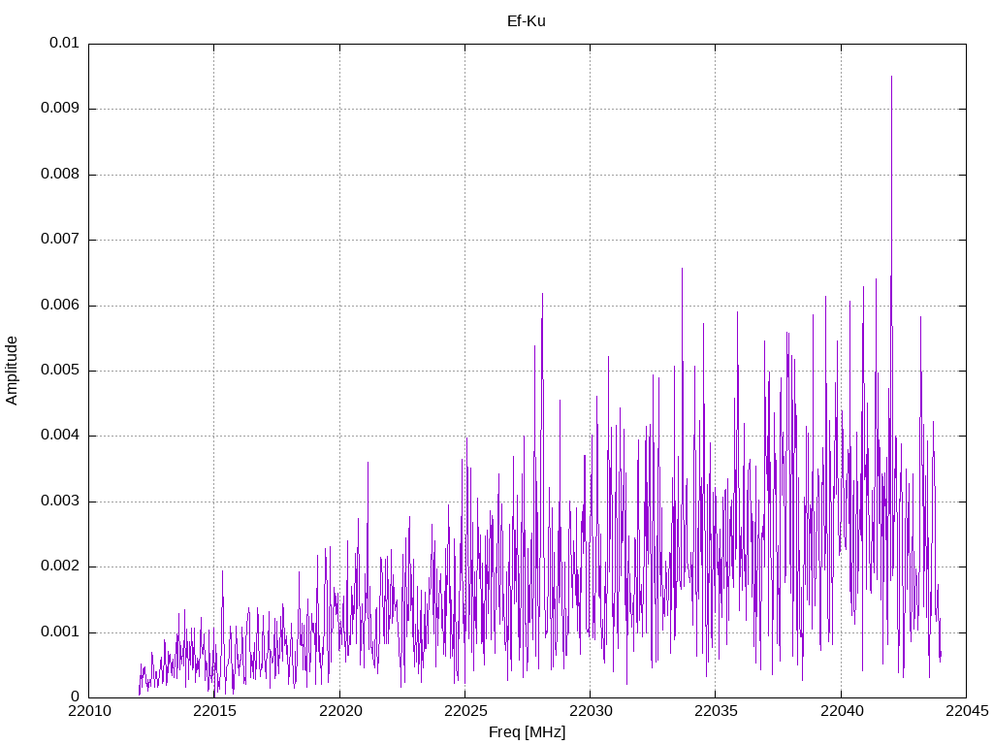
Task: Click the 0.005 y-axis tick label
Action: coord(59,371)
